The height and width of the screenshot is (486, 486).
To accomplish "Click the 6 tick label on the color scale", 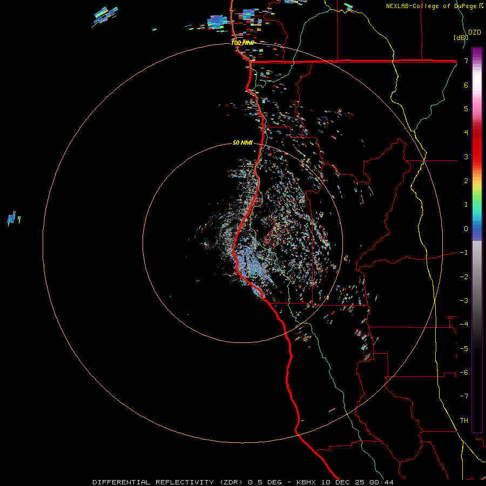I will pyautogui.click(x=466, y=85).
